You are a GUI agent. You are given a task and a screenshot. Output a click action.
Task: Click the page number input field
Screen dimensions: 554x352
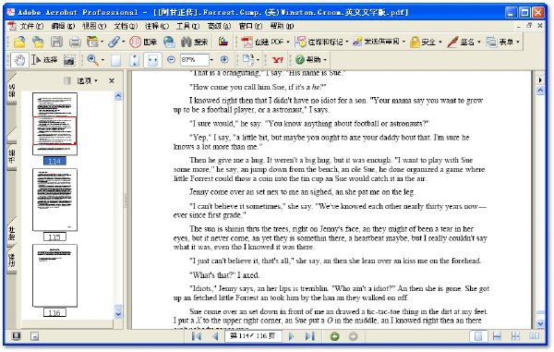(x=253, y=336)
